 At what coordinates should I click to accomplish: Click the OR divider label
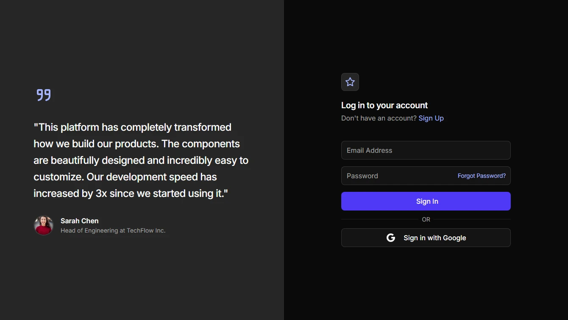point(426,219)
